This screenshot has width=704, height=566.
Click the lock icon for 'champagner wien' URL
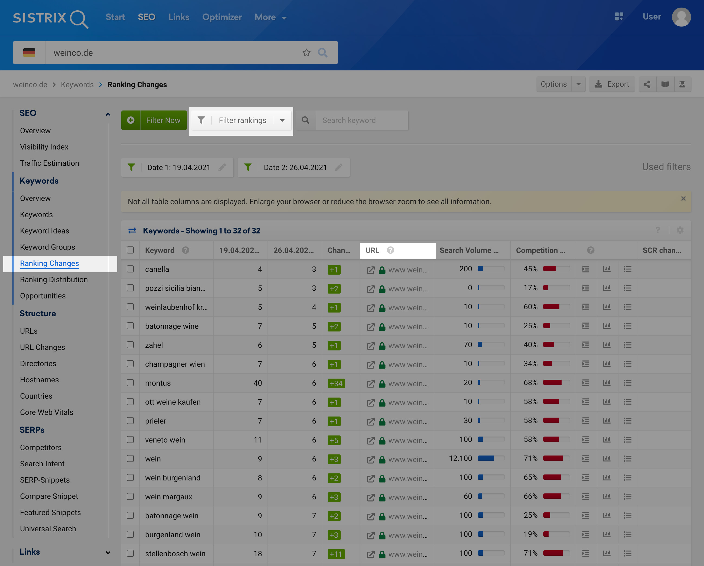click(382, 364)
